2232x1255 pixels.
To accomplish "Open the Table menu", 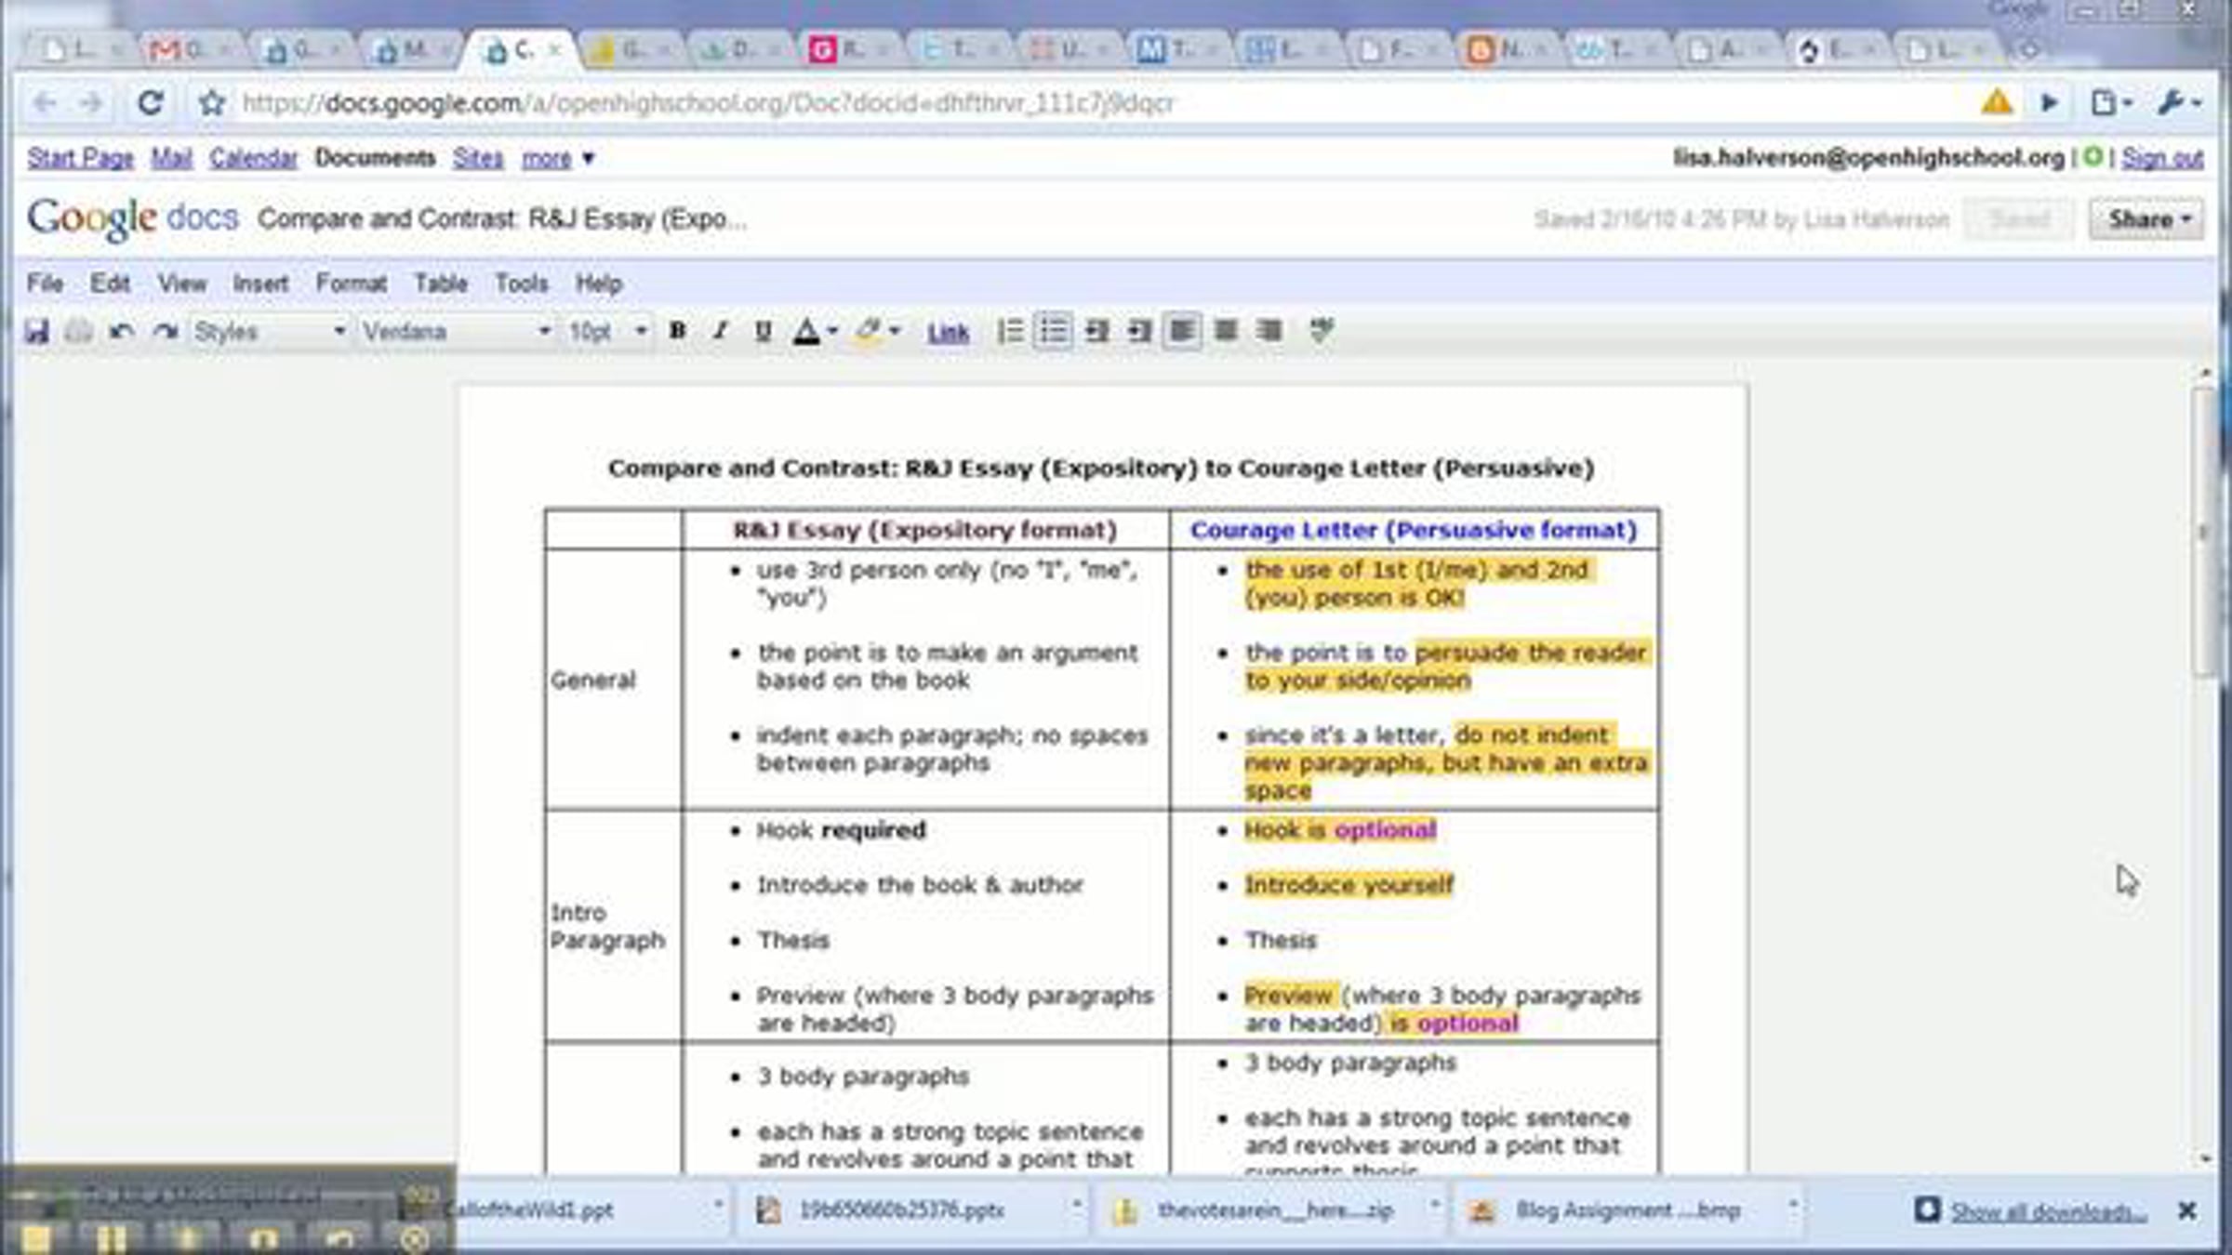I will (x=441, y=284).
